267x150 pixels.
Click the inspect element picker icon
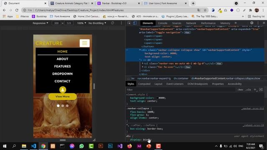pos(129,23)
